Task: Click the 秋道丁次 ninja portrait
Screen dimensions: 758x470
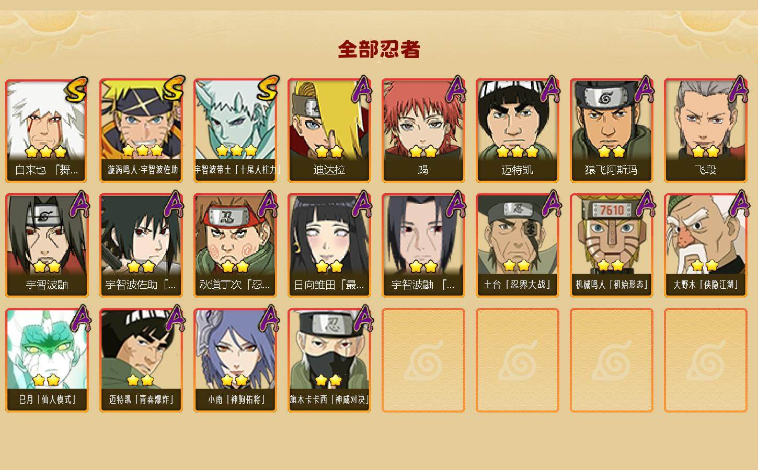Action: click(x=235, y=245)
